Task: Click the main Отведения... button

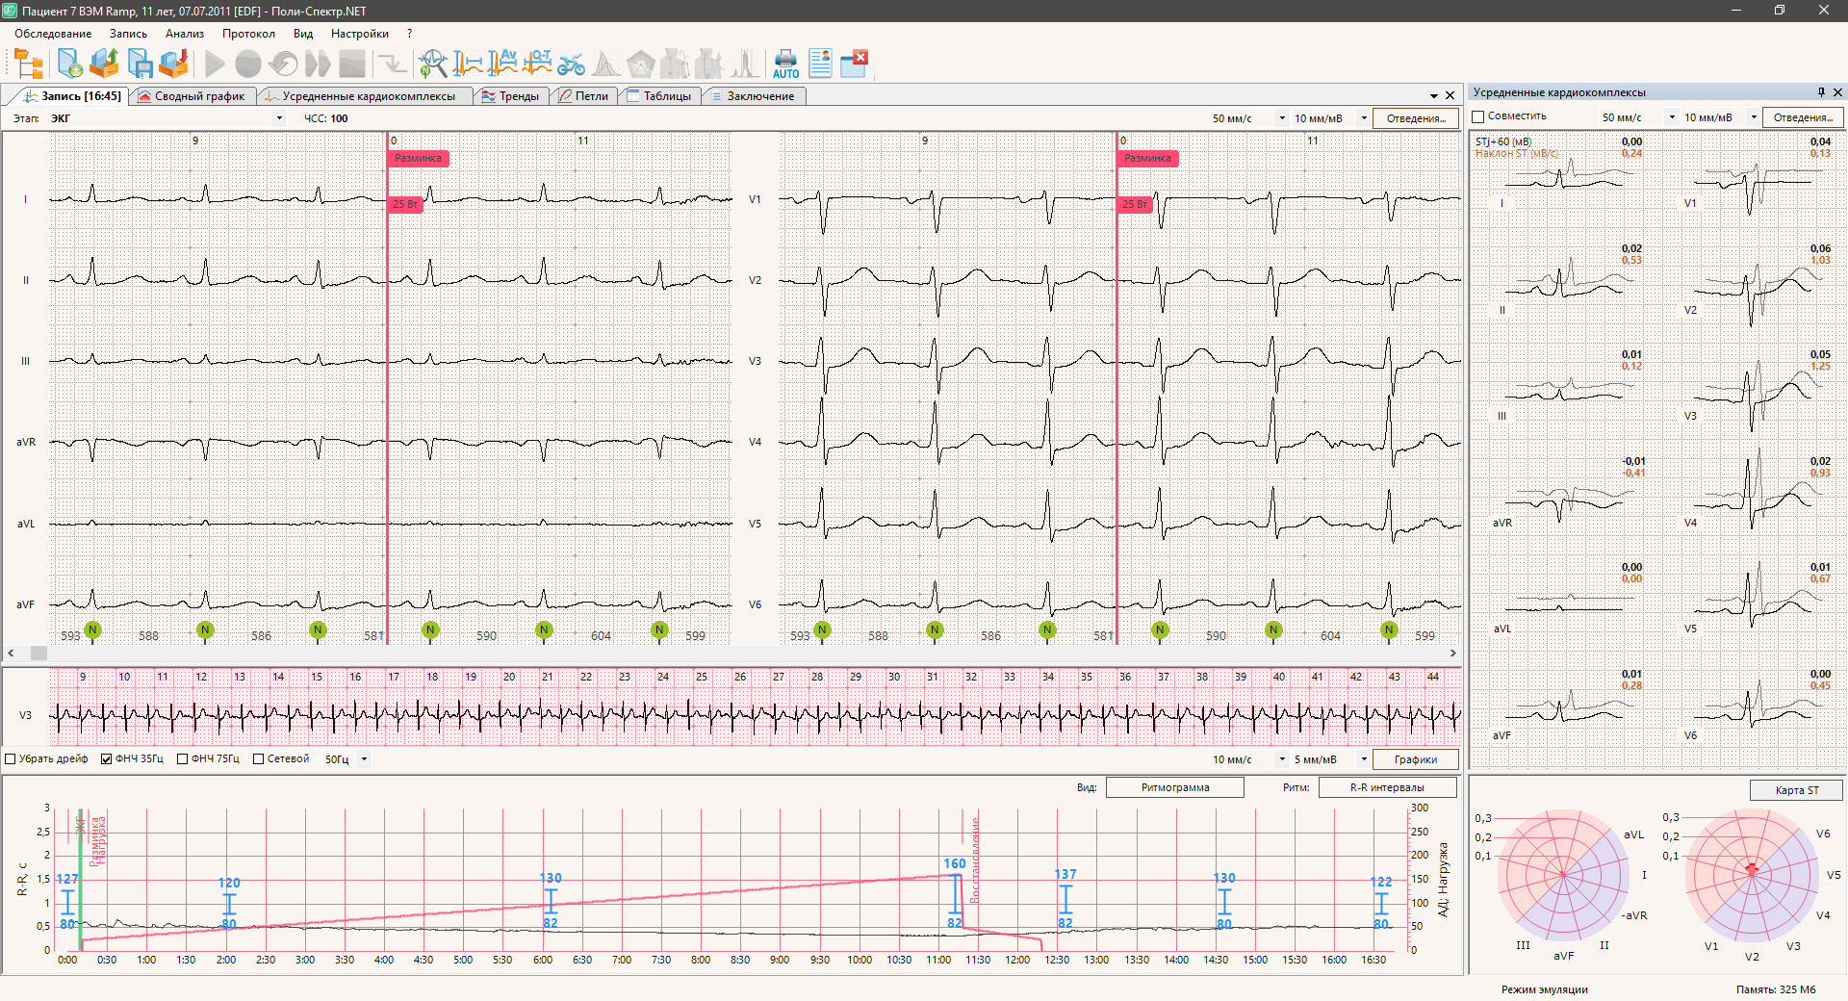Action: tap(1416, 118)
